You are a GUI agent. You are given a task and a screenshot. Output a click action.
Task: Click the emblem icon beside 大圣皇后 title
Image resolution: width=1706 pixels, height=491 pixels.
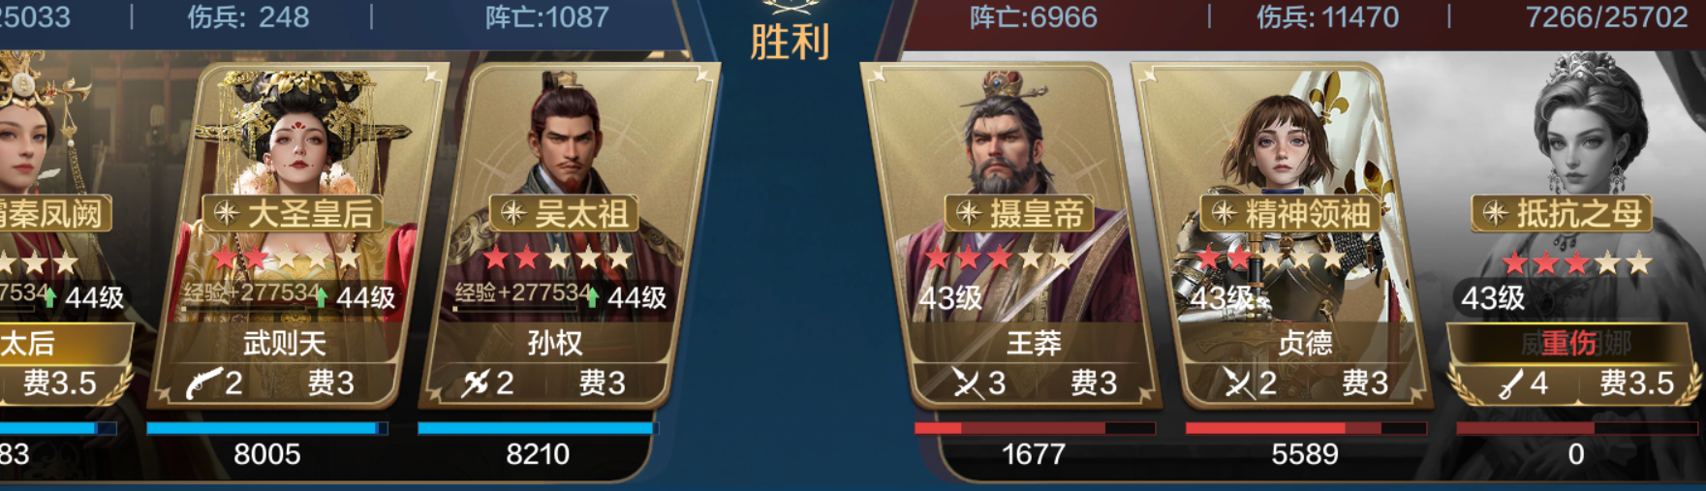[x=226, y=213]
